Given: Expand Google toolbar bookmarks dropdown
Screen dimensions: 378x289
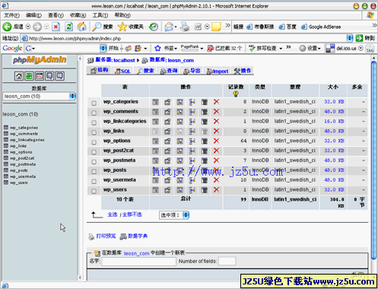Looking at the screenshot, I should [x=176, y=49].
